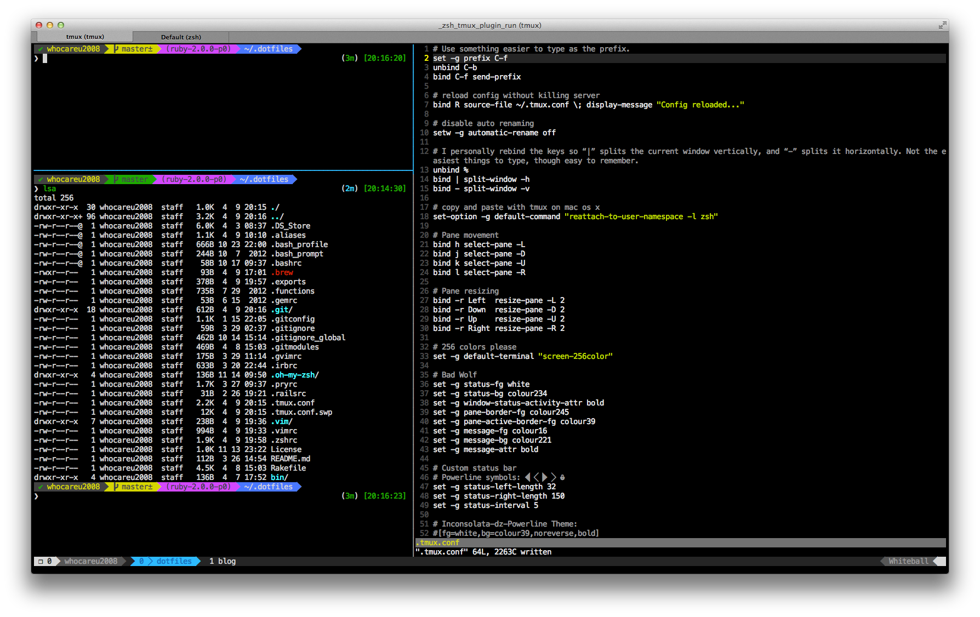Viewport: 980px width, 617px height.
Task: Click the 'bin/' directory entry
Action: point(280,477)
